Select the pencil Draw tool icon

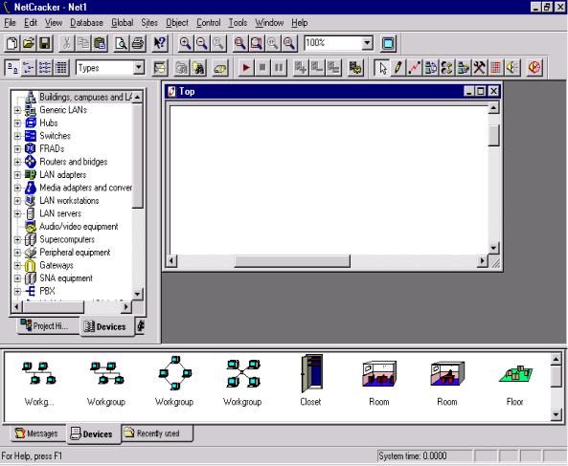(398, 68)
